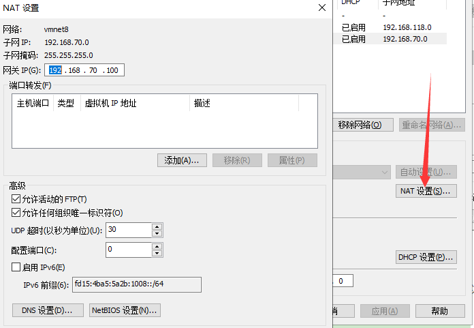Click the 类型 column header
474x328 pixels.
[x=67, y=103]
